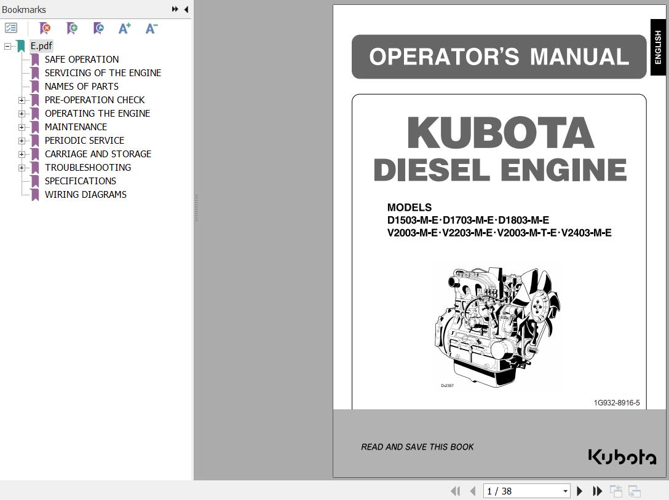The height and width of the screenshot is (500, 669).
Task: Select the E.pdf root bookmark
Action: click(x=41, y=45)
